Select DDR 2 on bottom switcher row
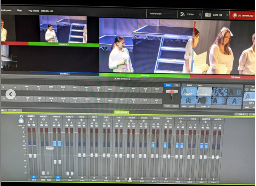The image size is (256, 186). click(63, 100)
